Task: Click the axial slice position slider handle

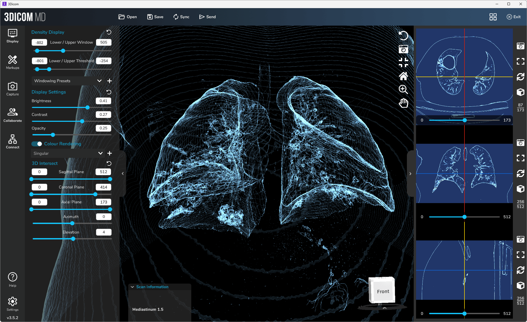Action: pos(464,120)
